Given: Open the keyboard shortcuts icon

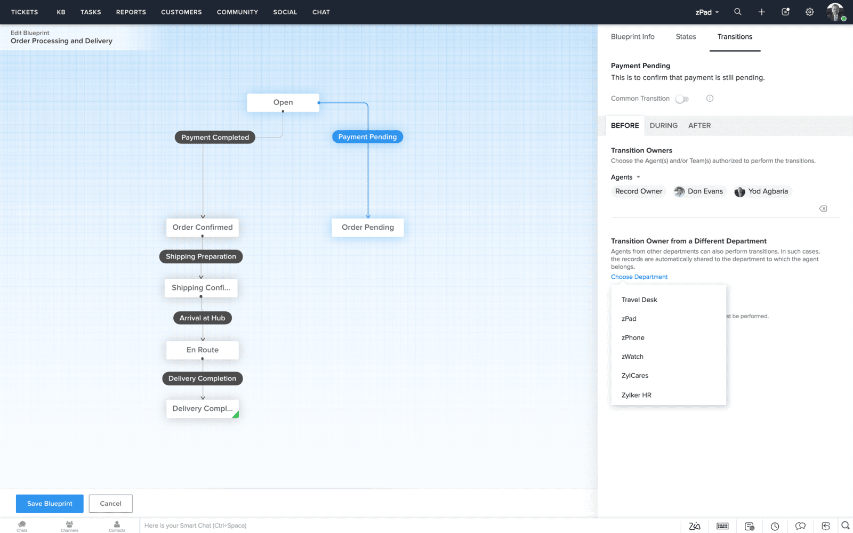Looking at the screenshot, I should (x=722, y=526).
